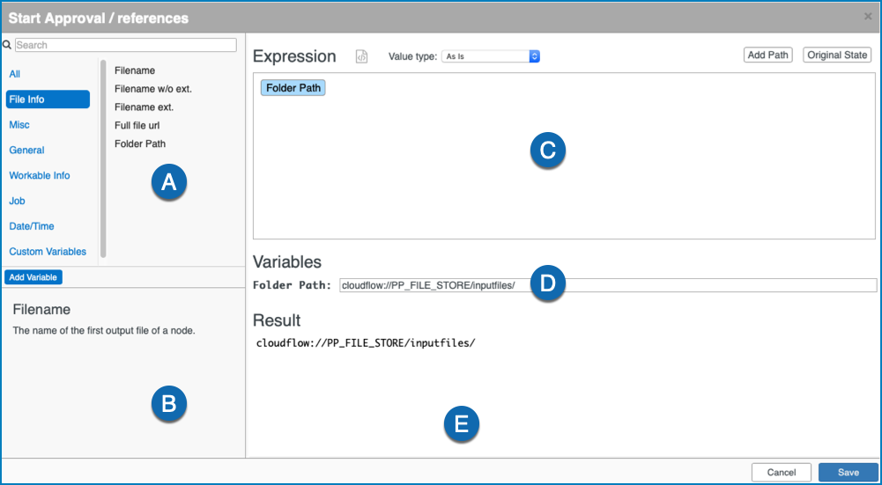882x485 pixels.
Task: Close the Start Approval dialog
Action: coord(868,17)
